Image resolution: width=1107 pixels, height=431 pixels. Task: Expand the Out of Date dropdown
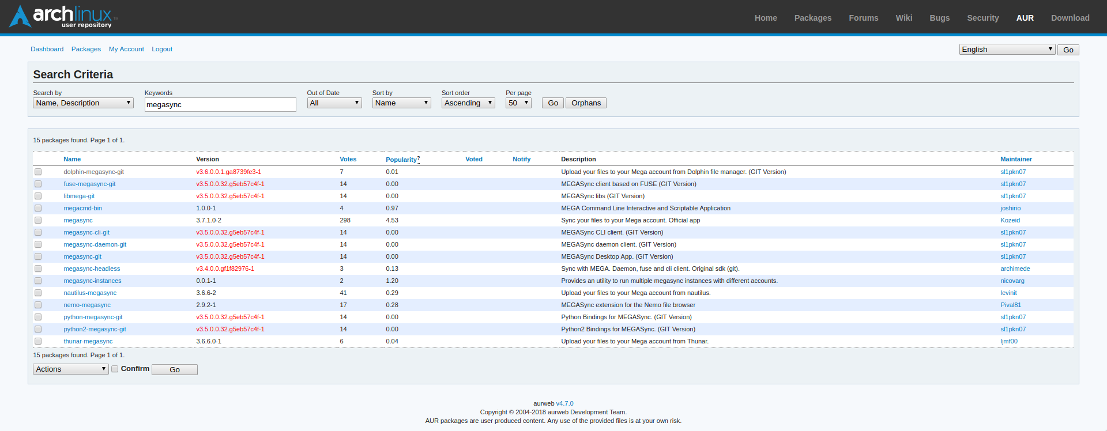334,103
